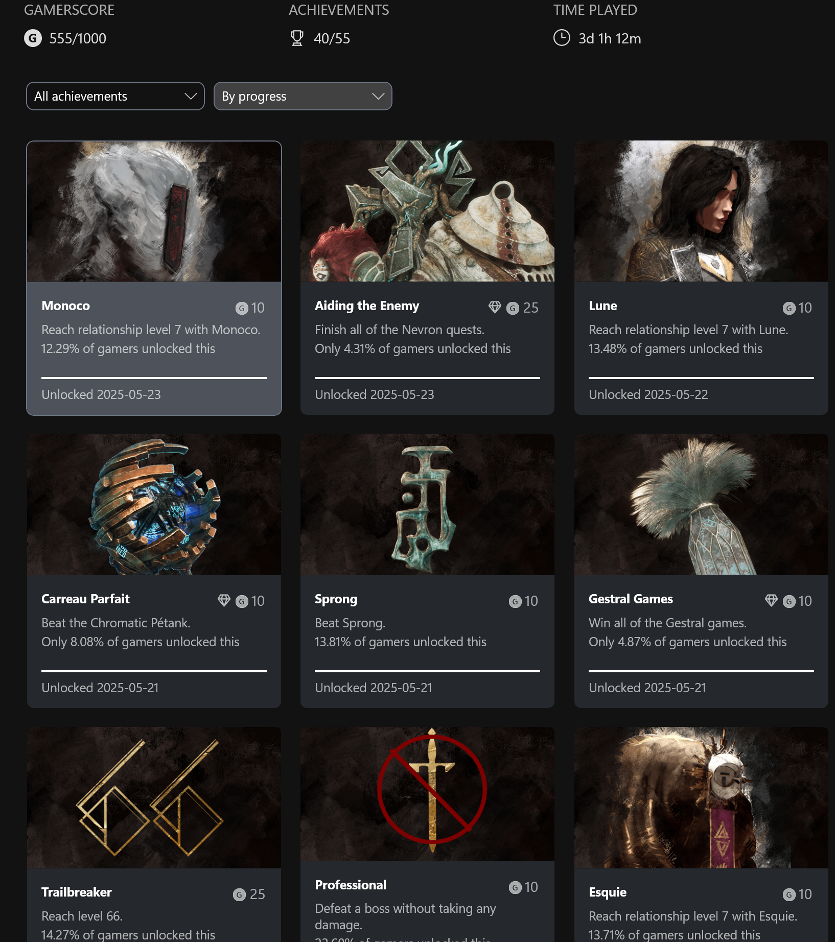Image resolution: width=835 pixels, height=942 pixels.
Task: Click the gamerscore G icon on Esquie card
Action: 789,894
